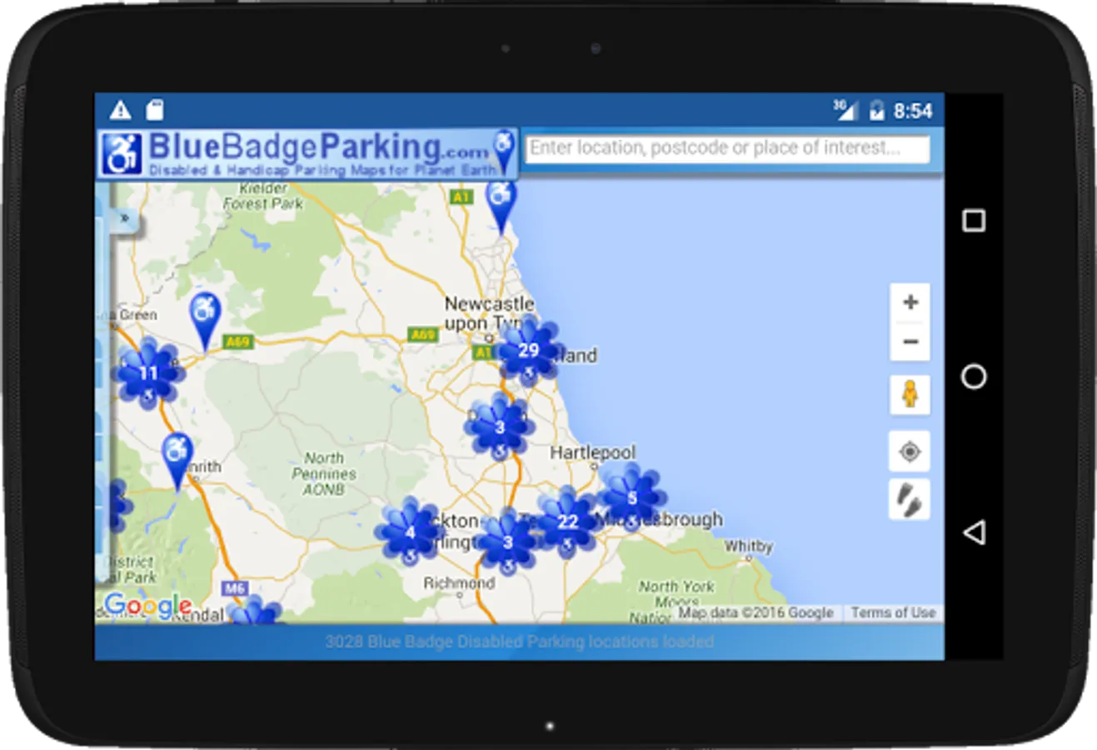Open the cluster marker showing 4 parking spots
Viewport: 1097px width, 750px height.
(x=409, y=532)
